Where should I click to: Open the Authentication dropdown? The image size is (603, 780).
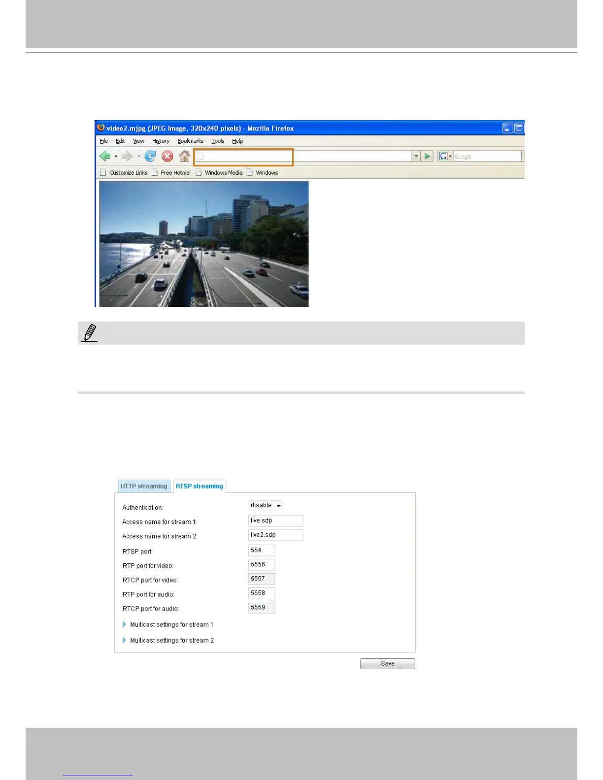(x=266, y=505)
